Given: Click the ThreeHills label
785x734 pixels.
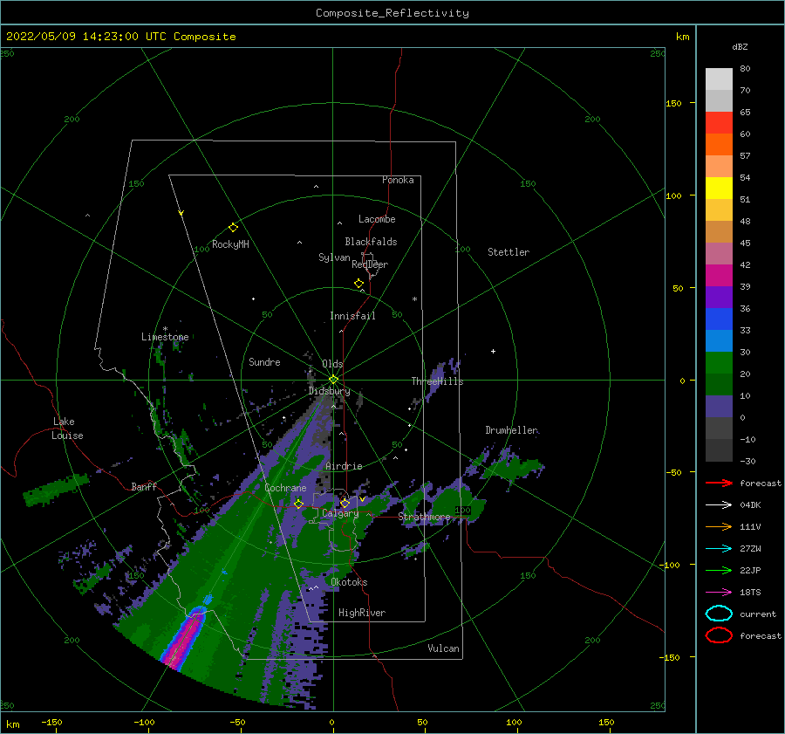Looking at the screenshot, I should tap(437, 381).
